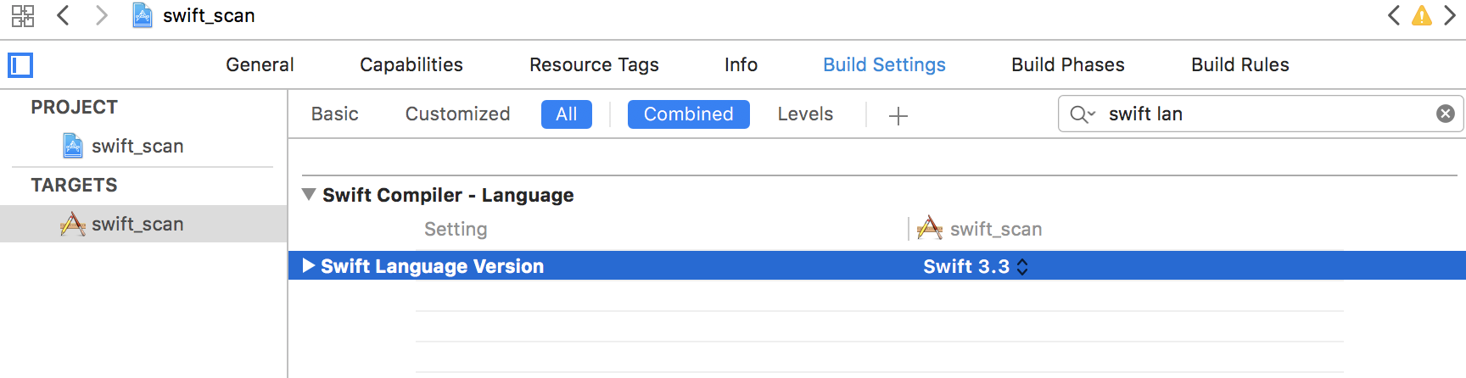Switch to Combined settings view

tap(688, 114)
